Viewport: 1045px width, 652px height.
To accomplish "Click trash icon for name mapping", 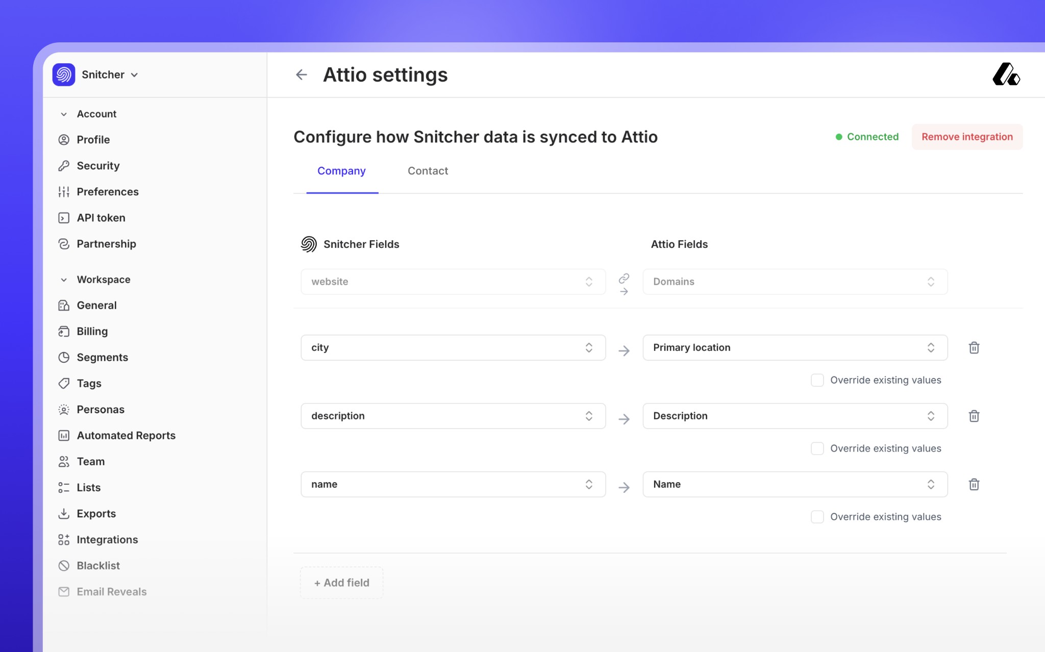I will tap(974, 485).
